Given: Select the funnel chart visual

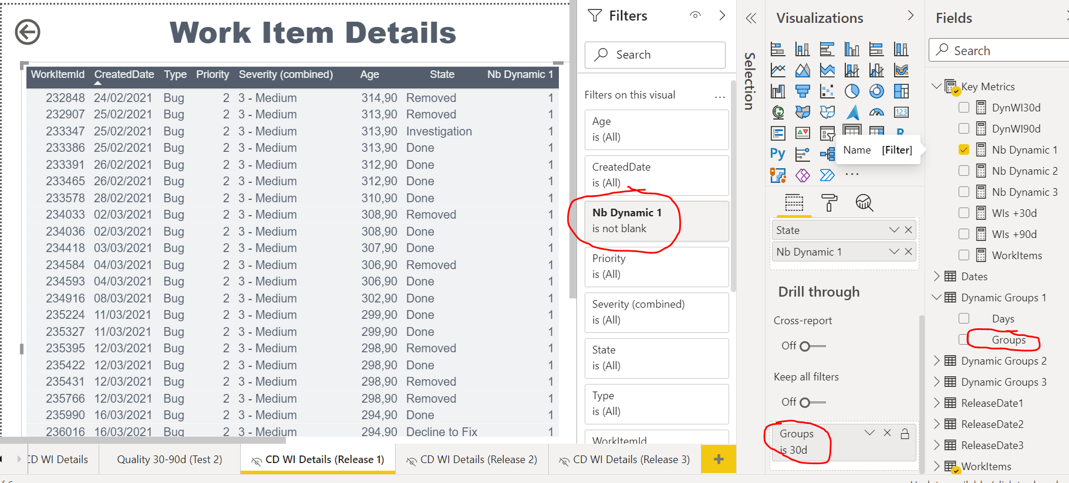Looking at the screenshot, I should coord(802,91).
